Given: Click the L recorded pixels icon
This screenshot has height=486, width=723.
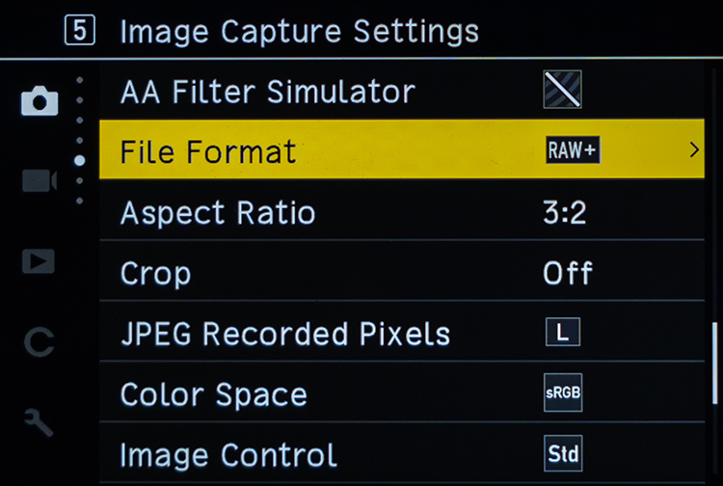Looking at the screenshot, I should (562, 334).
